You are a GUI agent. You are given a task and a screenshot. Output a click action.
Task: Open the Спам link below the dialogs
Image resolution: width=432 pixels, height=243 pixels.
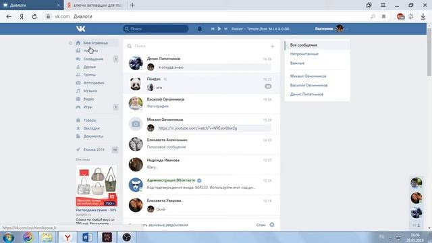(x=261, y=225)
